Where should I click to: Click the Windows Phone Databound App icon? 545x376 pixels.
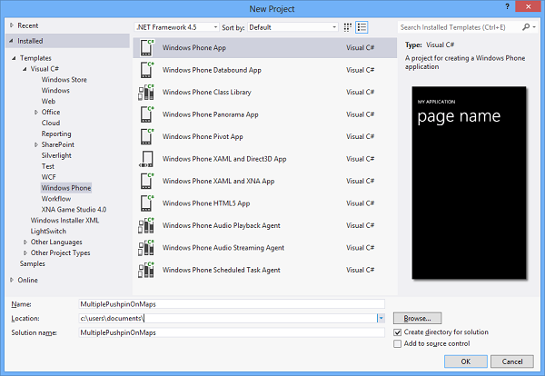tap(146, 70)
